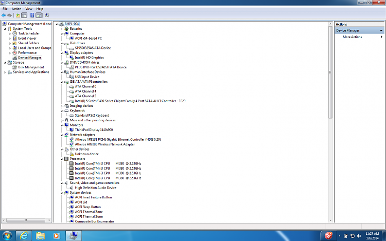386x241 pixels.
Task: Select the Intel(R) HD Graphics device
Action: tap(89, 58)
